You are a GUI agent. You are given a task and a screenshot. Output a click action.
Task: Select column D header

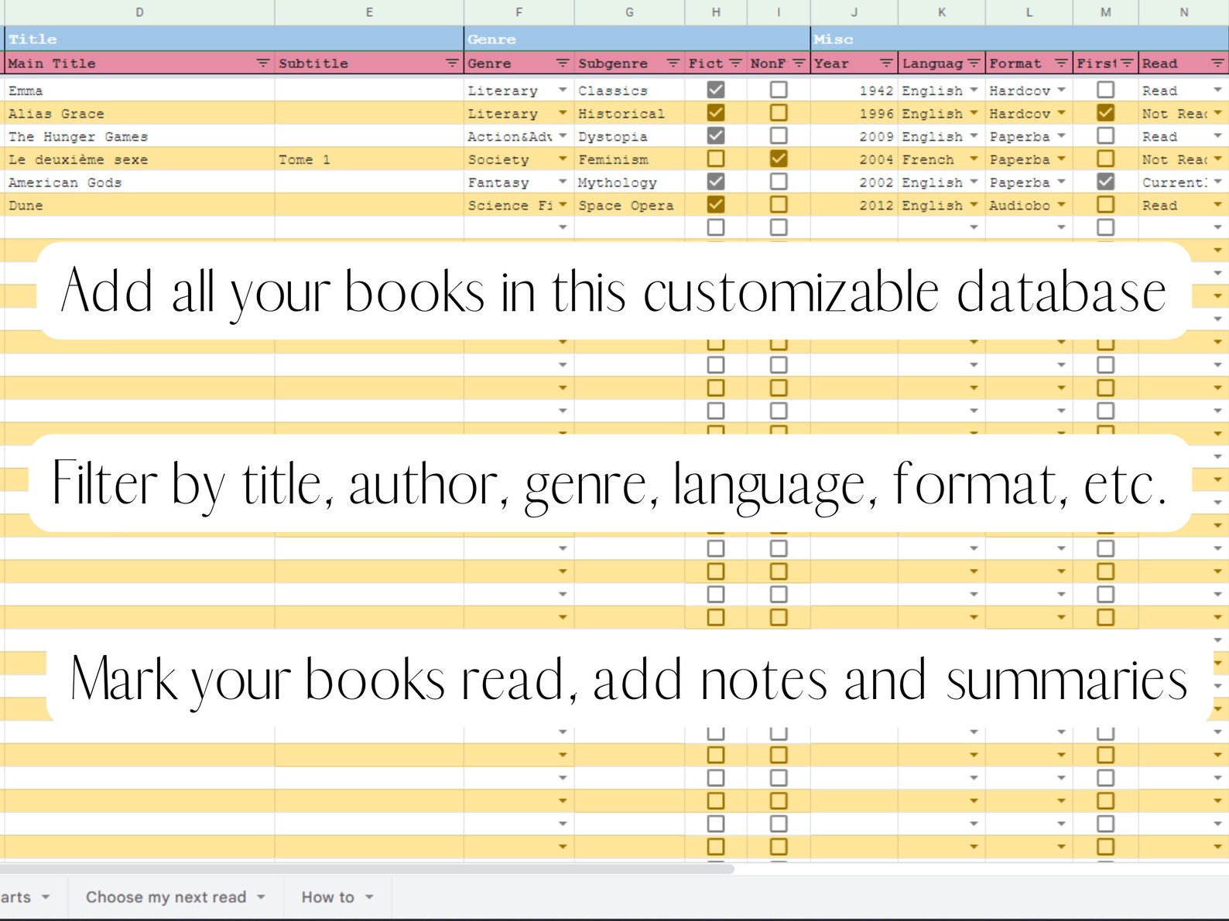pos(139,12)
